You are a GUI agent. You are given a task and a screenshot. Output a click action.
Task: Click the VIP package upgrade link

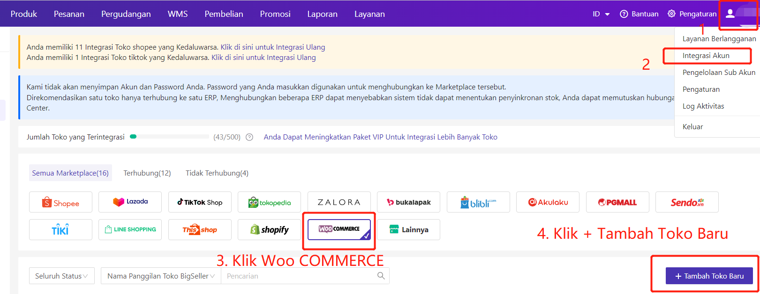(x=381, y=137)
